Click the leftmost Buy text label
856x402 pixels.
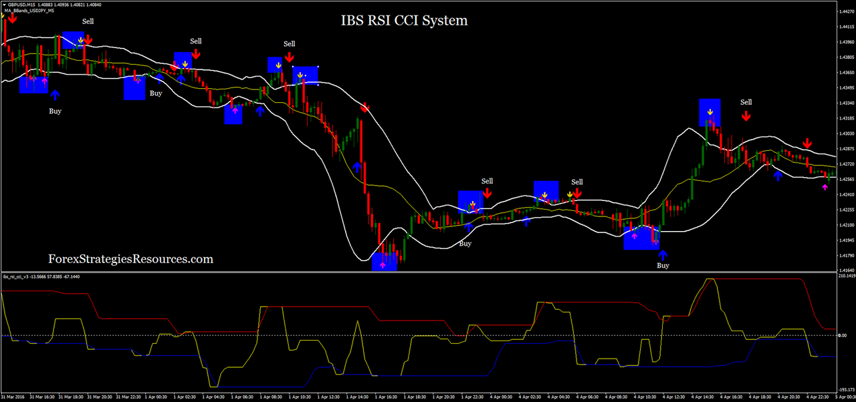56,111
